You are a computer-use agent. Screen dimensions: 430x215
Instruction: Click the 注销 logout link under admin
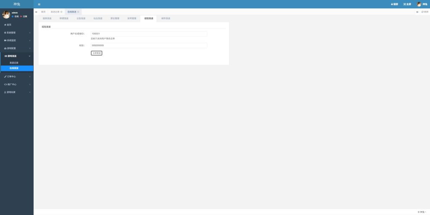pyautogui.click(x=24, y=16)
